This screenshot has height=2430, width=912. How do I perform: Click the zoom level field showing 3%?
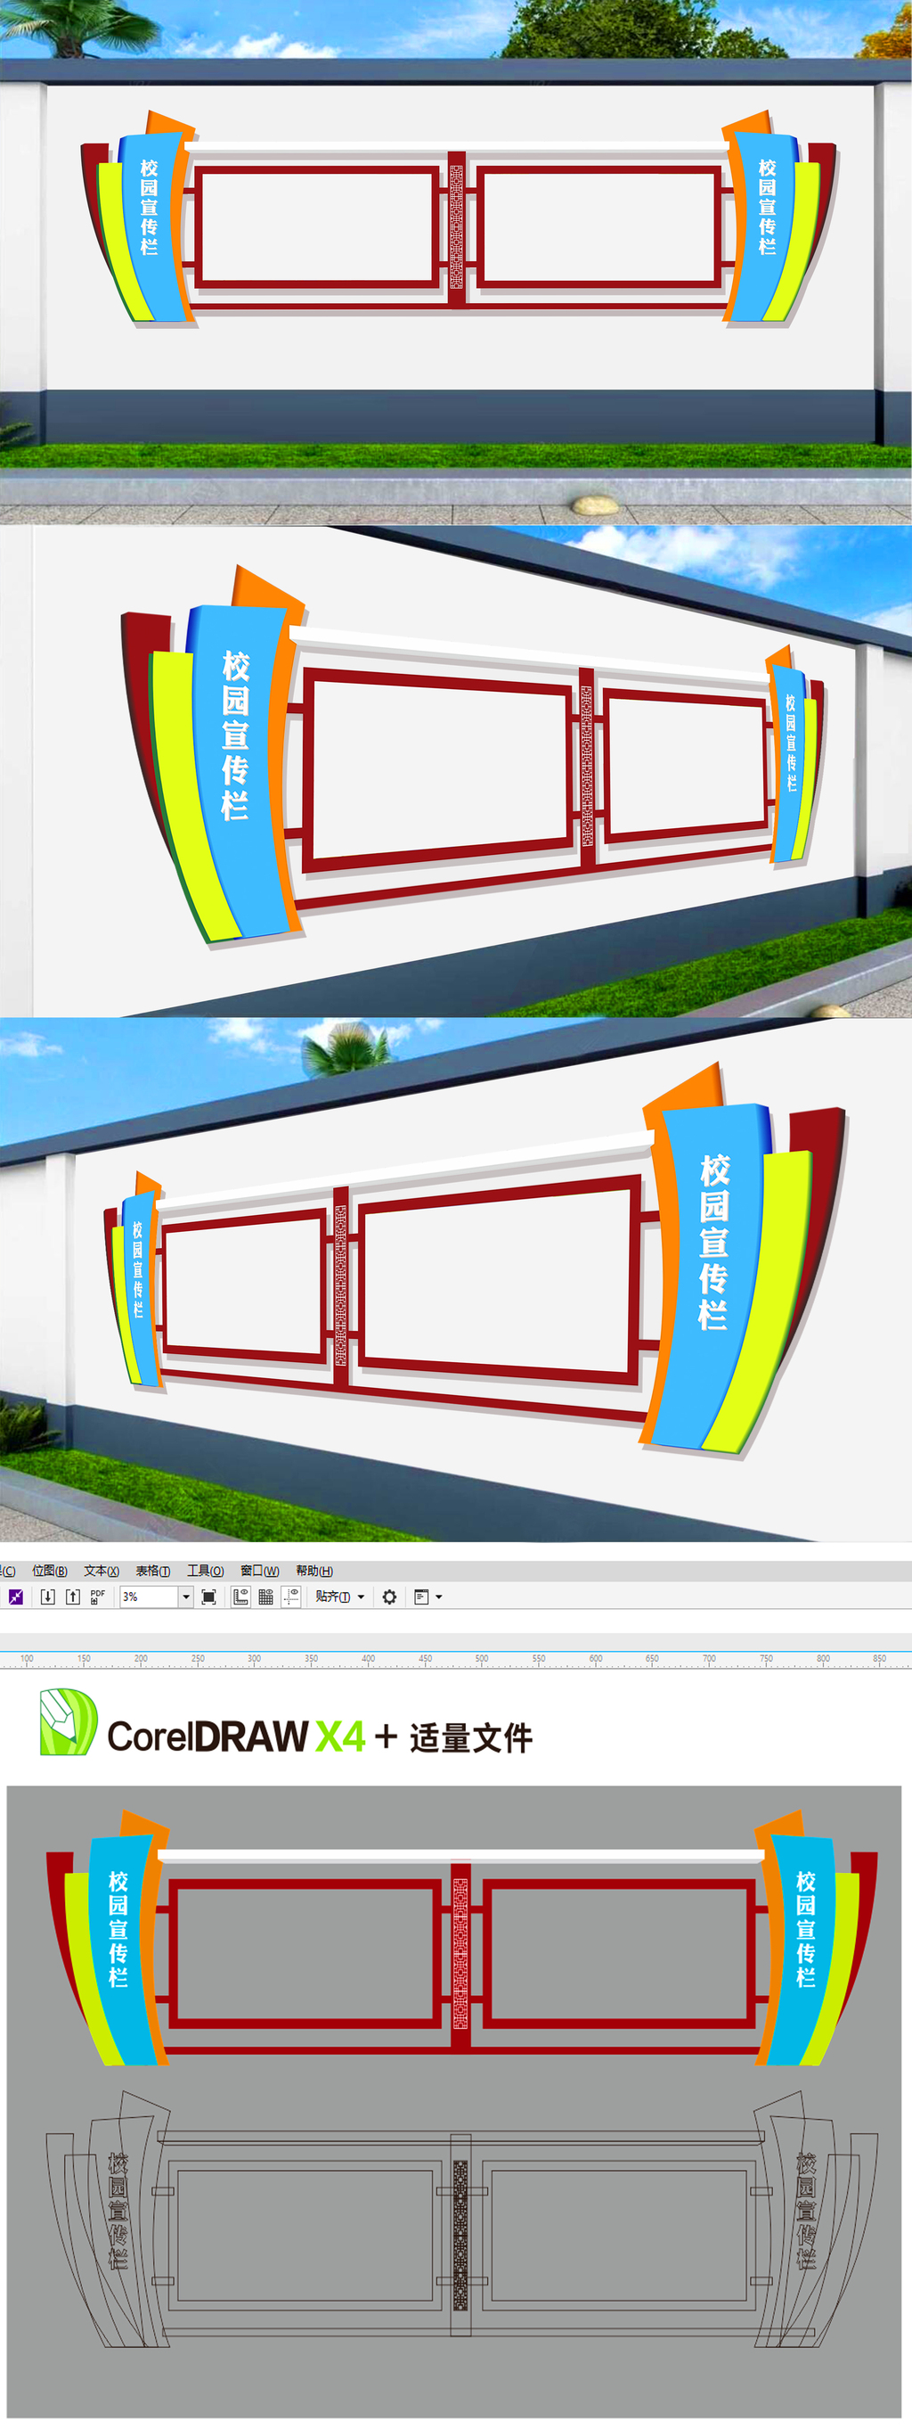[149, 1597]
